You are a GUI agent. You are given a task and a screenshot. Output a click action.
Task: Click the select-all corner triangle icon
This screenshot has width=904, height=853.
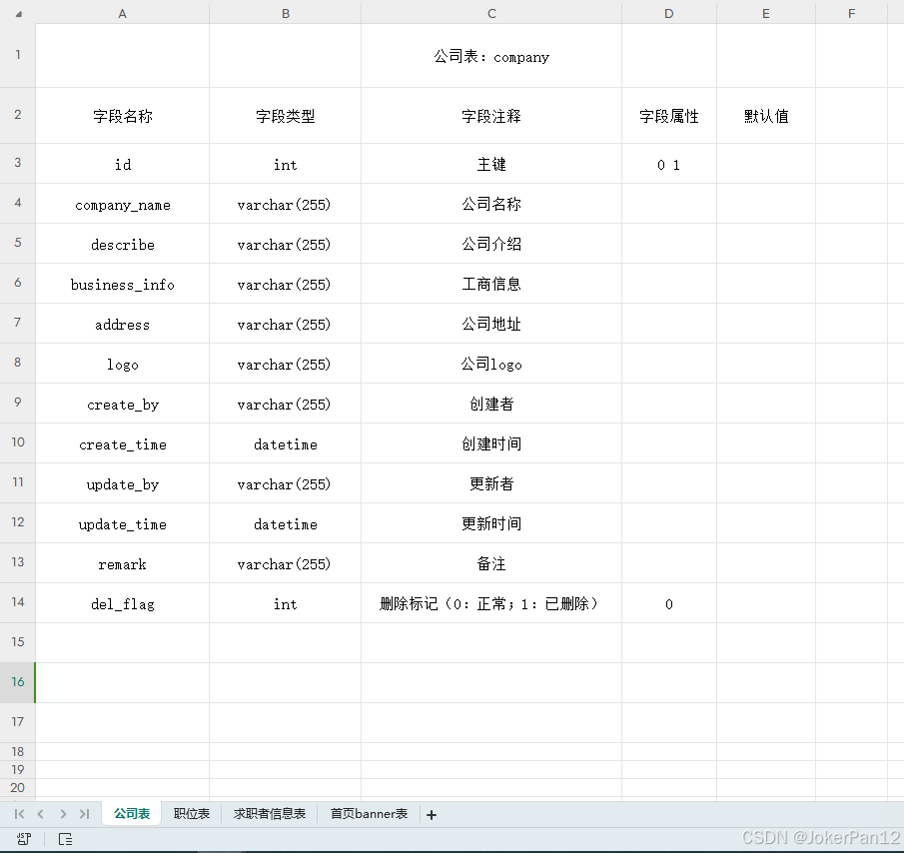18,14
